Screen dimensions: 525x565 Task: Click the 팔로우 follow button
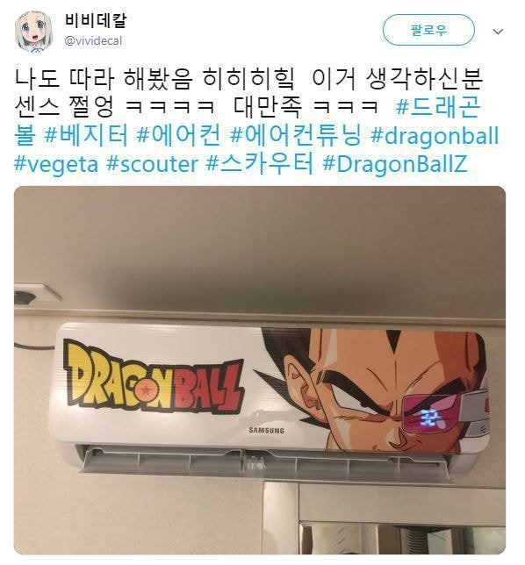pyautogui.click(x=428, y=30)
